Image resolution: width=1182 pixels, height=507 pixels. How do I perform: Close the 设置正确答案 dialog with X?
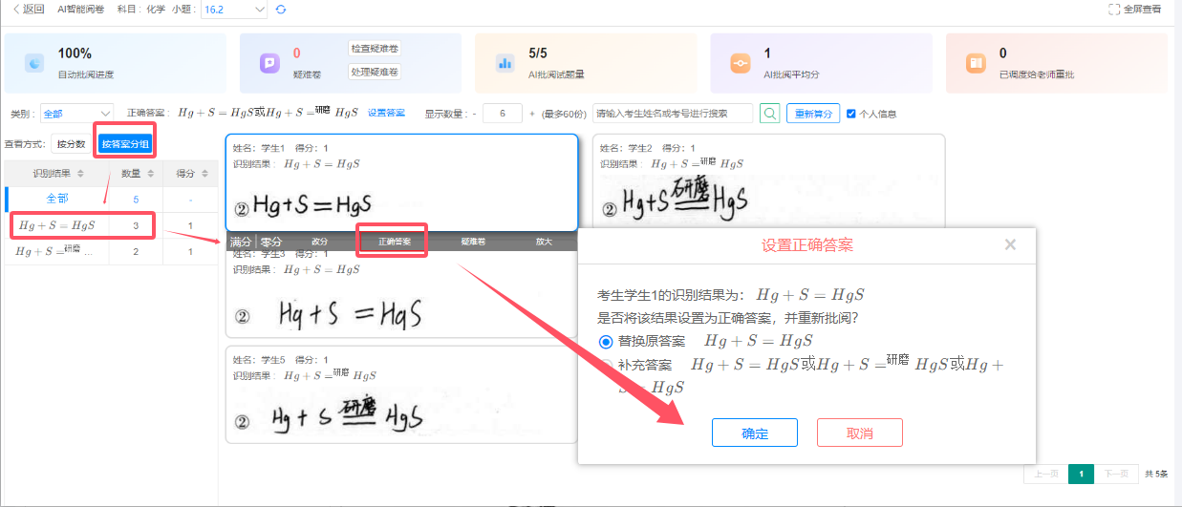(x=1010, y=245)
